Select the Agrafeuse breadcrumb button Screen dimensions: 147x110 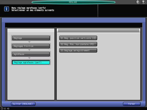pos(31,54)
